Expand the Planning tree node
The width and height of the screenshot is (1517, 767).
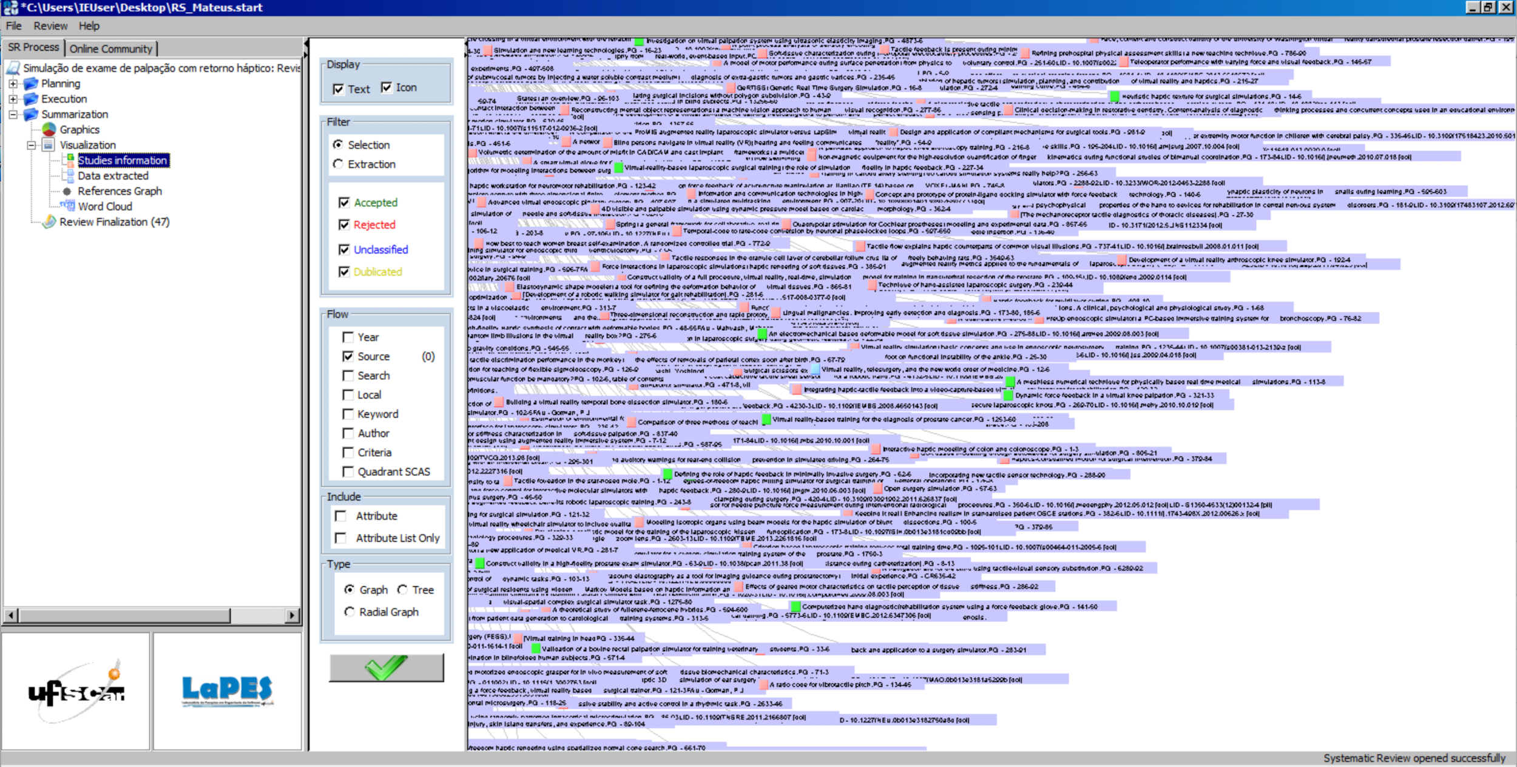[13, 84]
